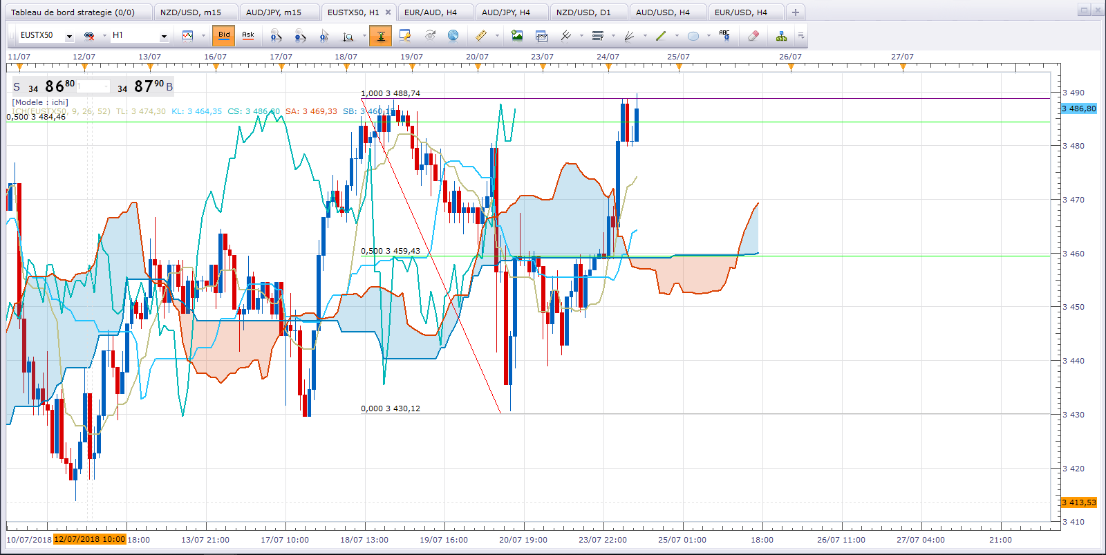Expand the trend line dropdown arrow
Viewport: 1106px width, 555px height.
pos(677,36)
